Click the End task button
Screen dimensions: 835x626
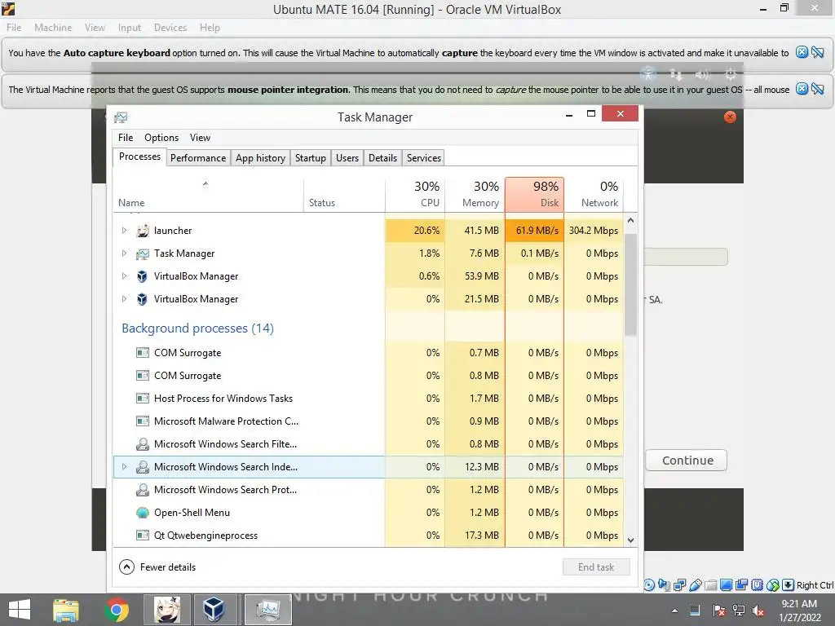pyautogui.click(x=596, y=567)
